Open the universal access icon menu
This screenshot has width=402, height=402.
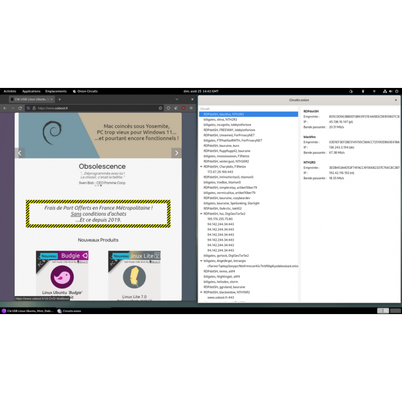pos(363,91)
